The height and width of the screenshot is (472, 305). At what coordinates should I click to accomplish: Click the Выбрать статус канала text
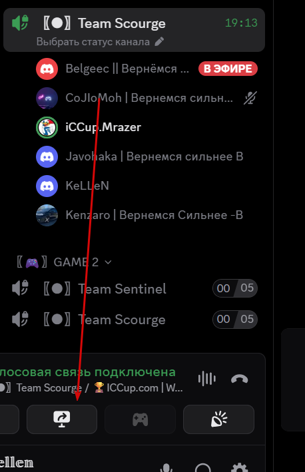pyautogui.click(x=93, y=41)
